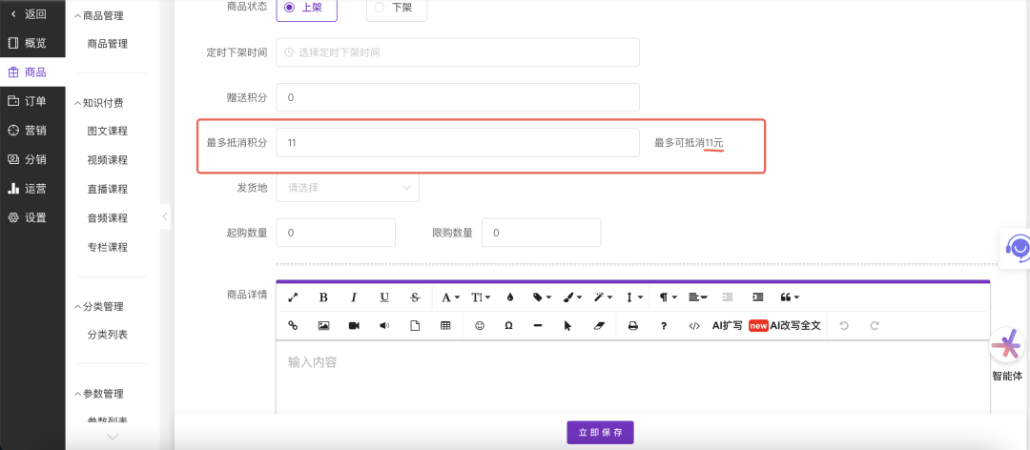Click the italic formatting icon
The width and height of the screenshot is (1030, 450).
(x=354, y=297)
